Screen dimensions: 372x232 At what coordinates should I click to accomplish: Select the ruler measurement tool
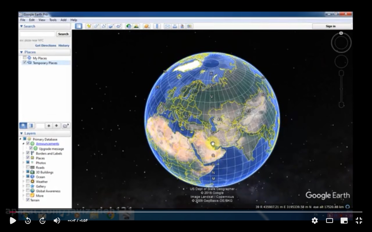tap(157, 26)
